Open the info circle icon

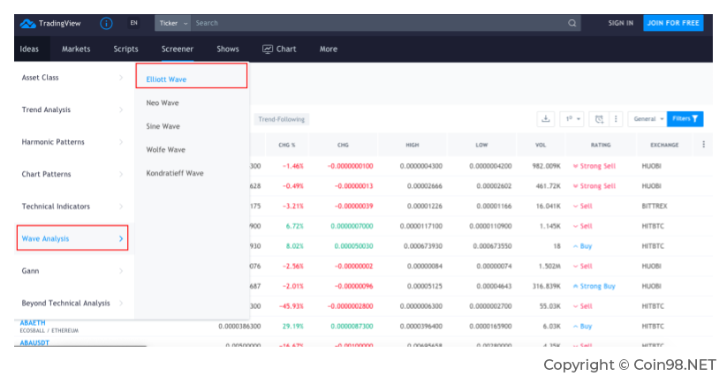[x=106, y=23]
